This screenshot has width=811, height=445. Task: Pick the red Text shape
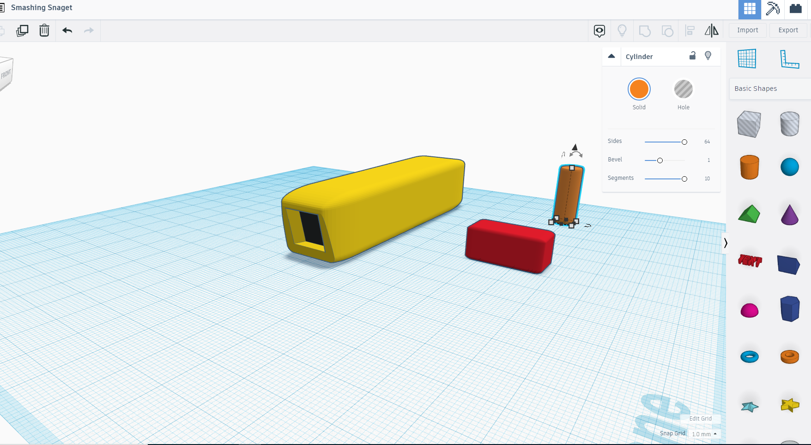[x=750, y=261]
